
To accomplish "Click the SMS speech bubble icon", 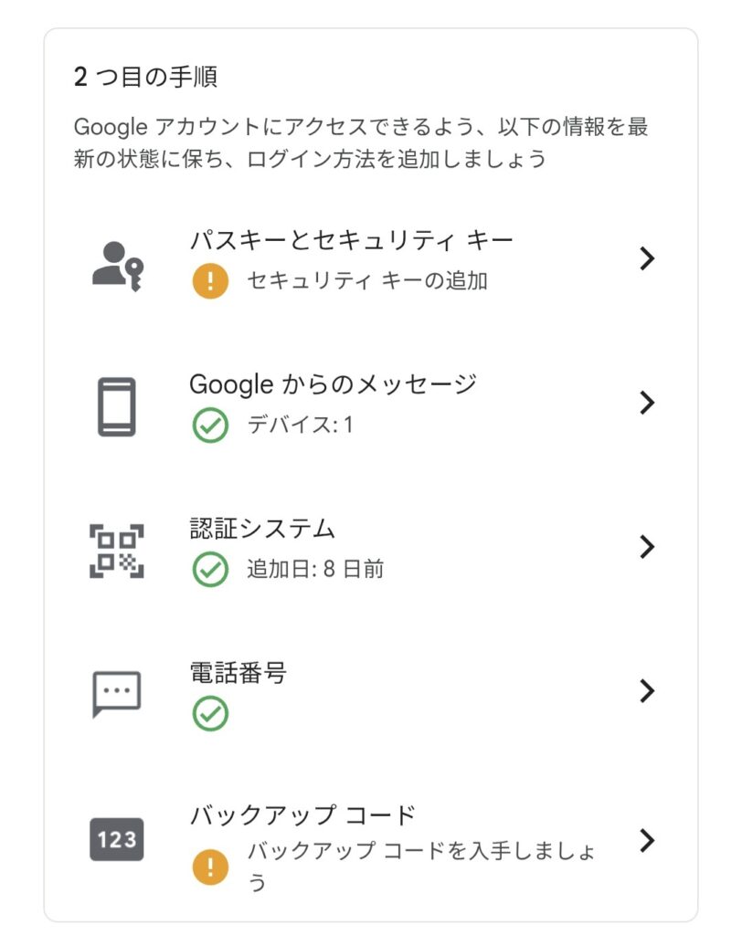I will (x=116, y=694).
